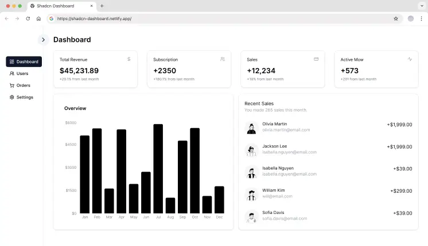Click the dollar icon on Total Revenue card
428x246 pixels.
[x=129, y=59]
